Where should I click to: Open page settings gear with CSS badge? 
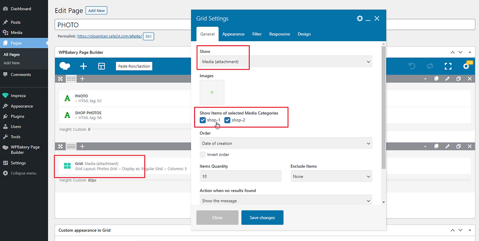click(x=466, y=66)
